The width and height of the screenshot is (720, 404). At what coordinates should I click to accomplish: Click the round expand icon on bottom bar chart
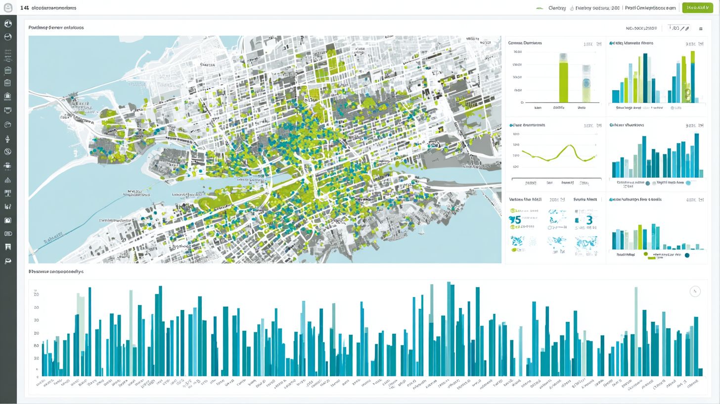(x=695, y=292)
